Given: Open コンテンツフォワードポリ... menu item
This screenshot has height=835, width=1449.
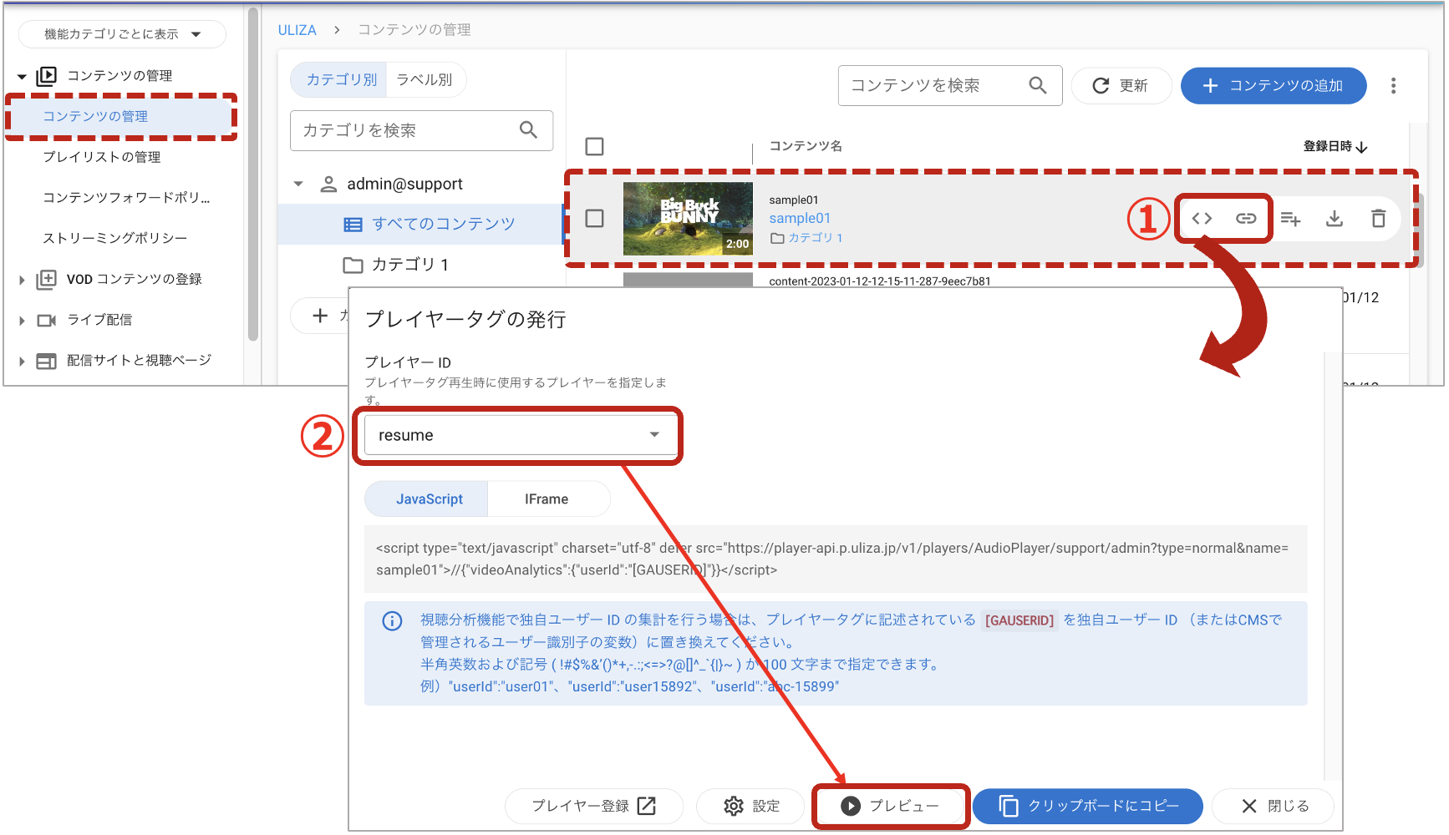Looking at the screenshot, I should point(126,198).
